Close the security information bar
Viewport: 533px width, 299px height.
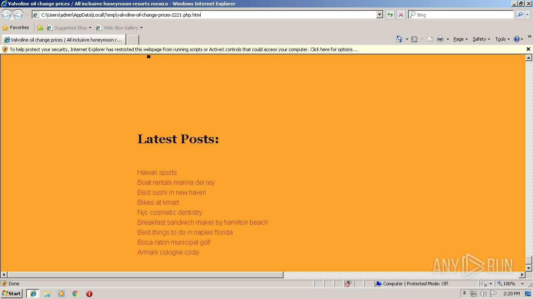coord(528,49)
